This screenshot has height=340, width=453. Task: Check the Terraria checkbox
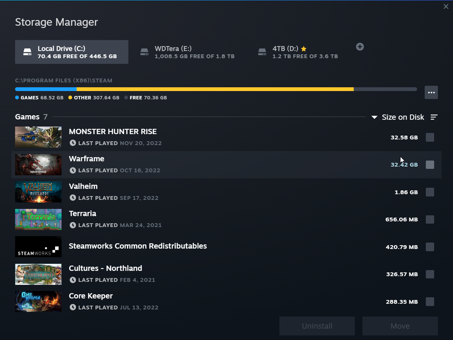click(x=430, y=219)
